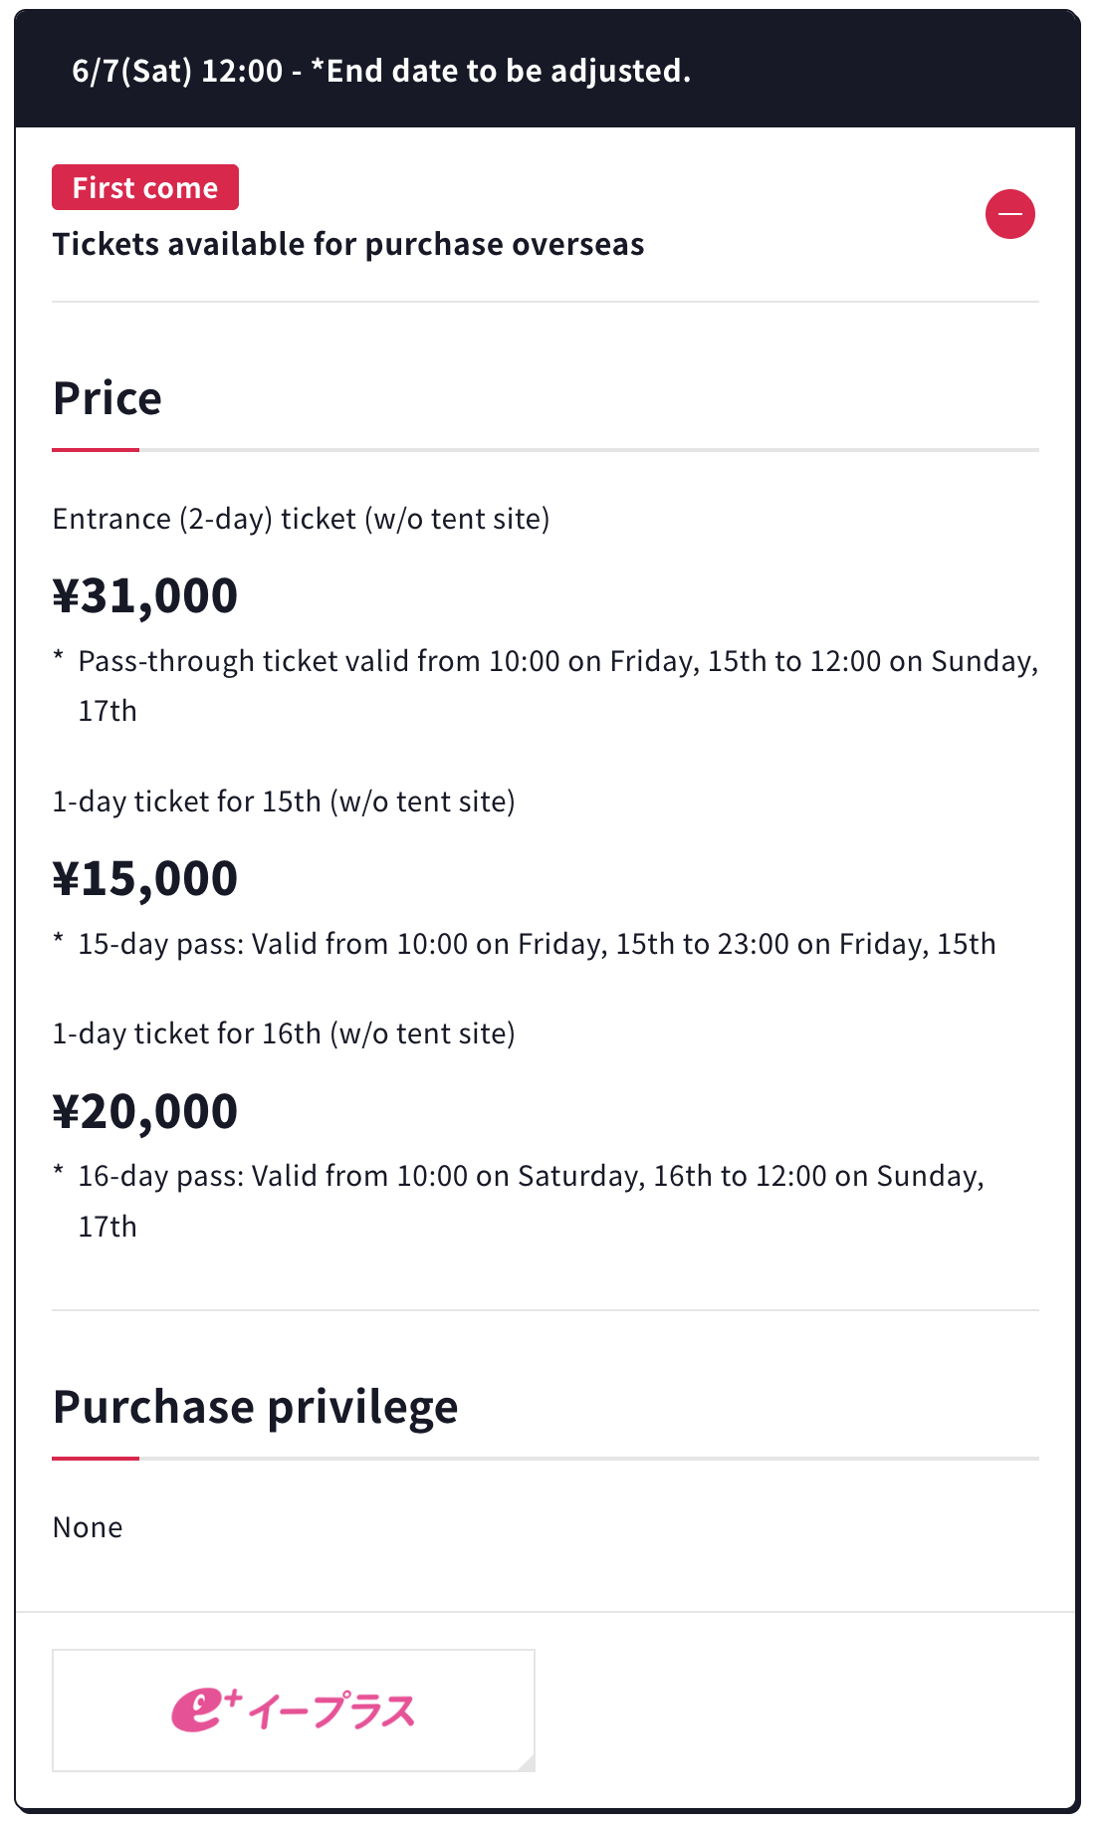Select the ¥31,000 two-day ticket price
This screenshot has width=1099, height=1824.
(x=145, y=595)
